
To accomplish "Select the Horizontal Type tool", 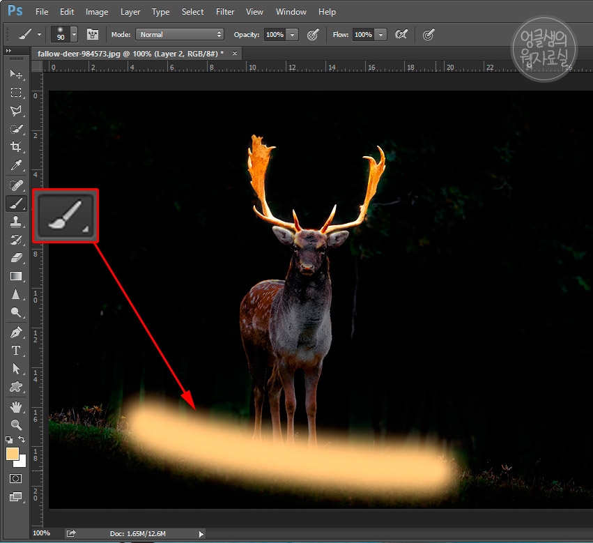I will click(16, 351).
